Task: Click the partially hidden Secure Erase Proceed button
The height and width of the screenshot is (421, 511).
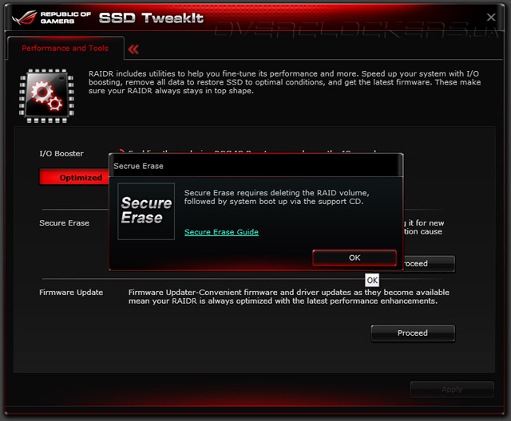Action: tap(430, 264)
